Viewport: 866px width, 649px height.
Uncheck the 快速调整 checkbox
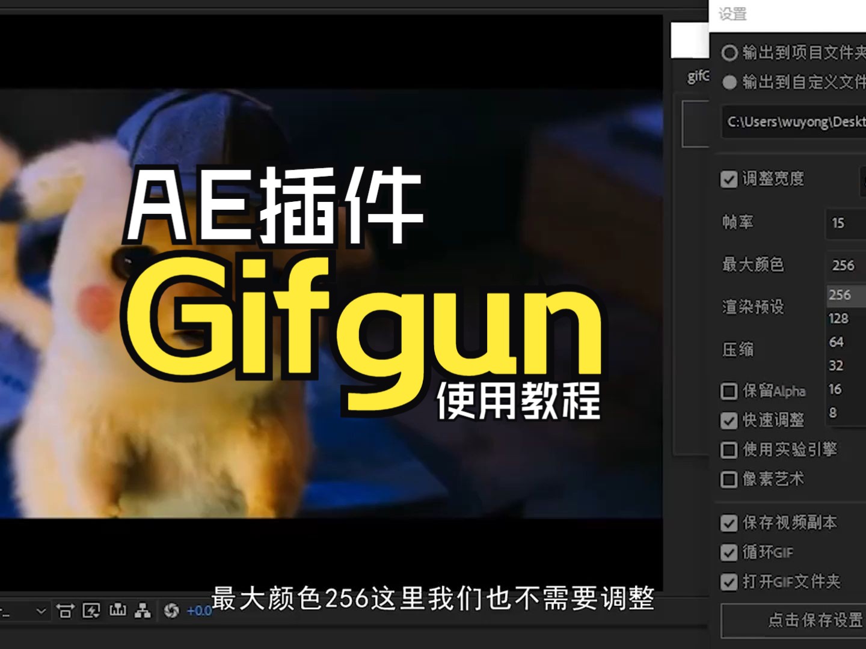click(729, 421)
